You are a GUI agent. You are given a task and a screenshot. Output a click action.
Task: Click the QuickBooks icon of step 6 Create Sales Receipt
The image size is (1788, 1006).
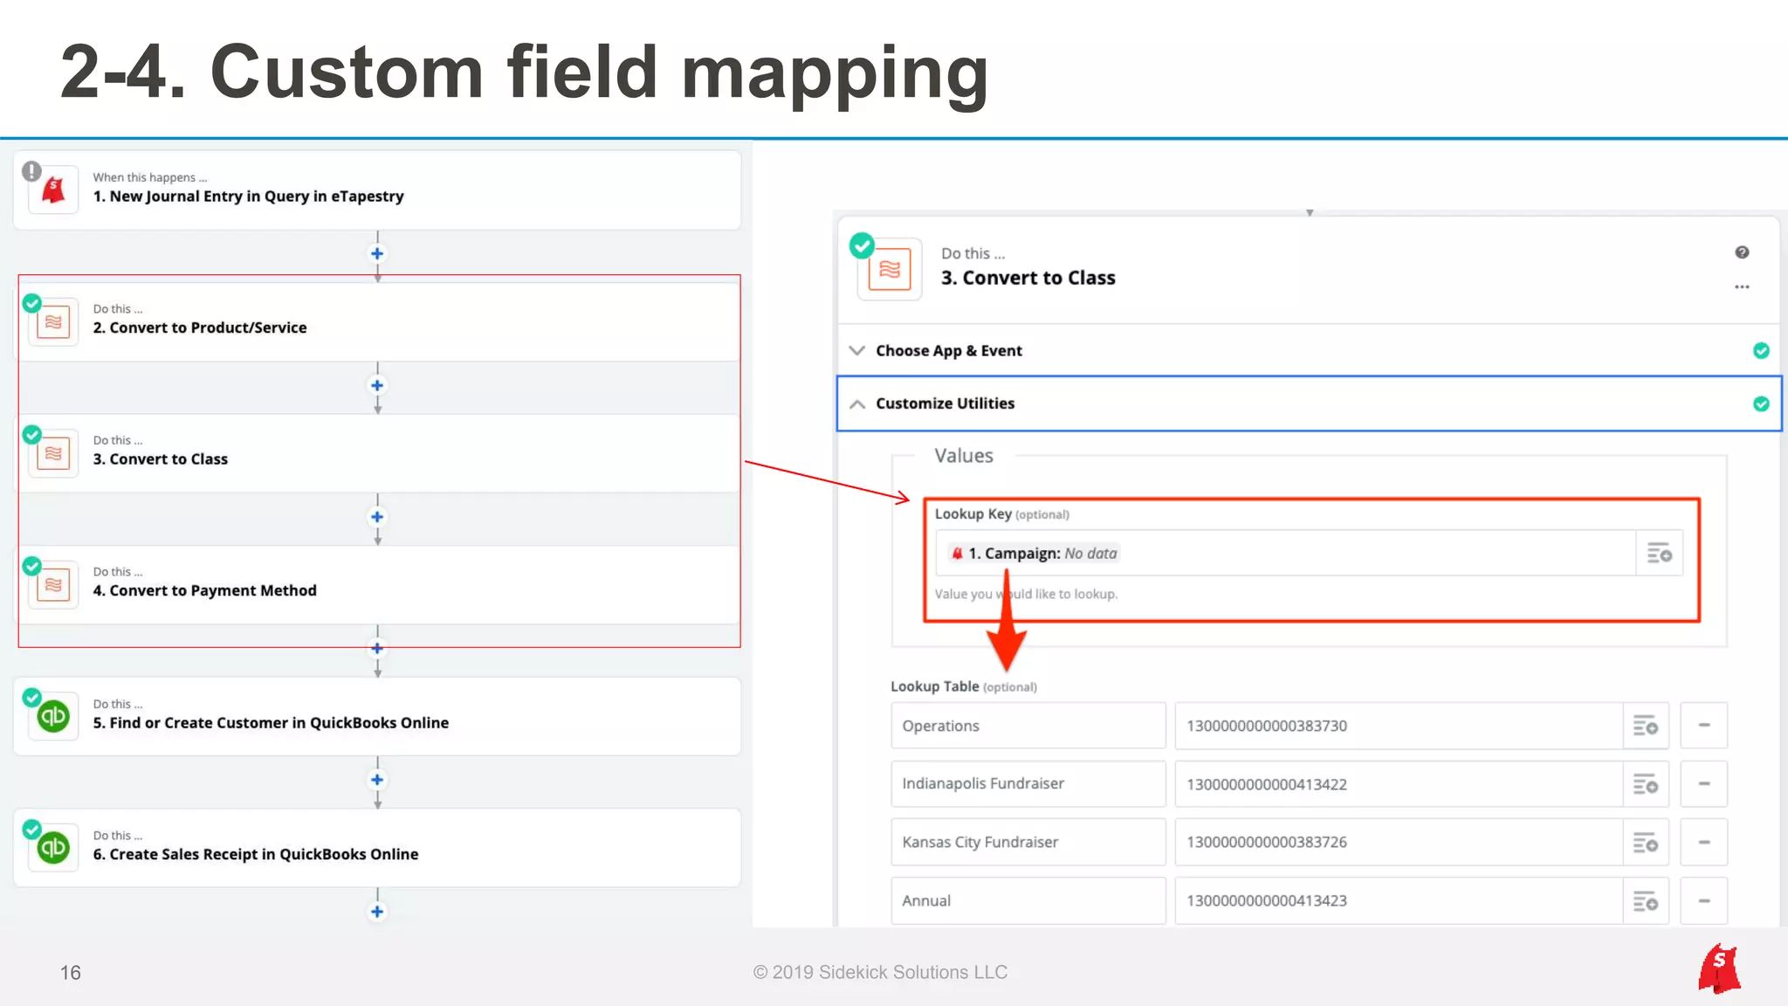[53, 848]
